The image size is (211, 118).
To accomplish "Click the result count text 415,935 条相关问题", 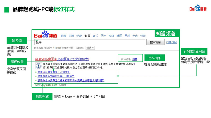I will point(63,48).
